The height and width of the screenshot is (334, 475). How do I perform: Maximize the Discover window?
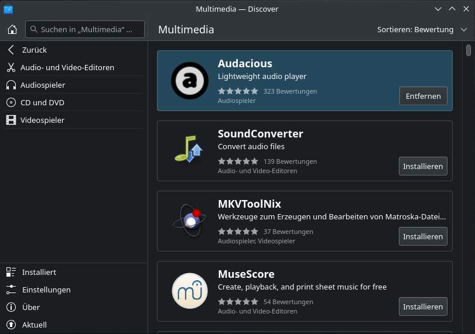coord(452,9)
